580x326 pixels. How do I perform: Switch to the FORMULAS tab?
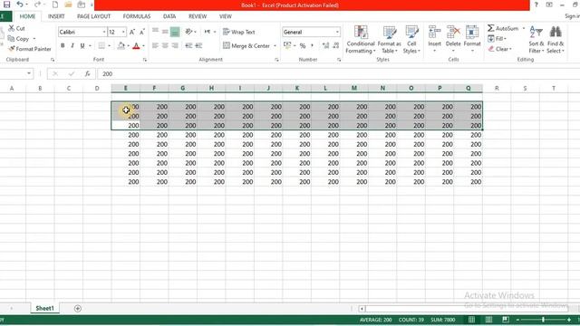(137, 16)
